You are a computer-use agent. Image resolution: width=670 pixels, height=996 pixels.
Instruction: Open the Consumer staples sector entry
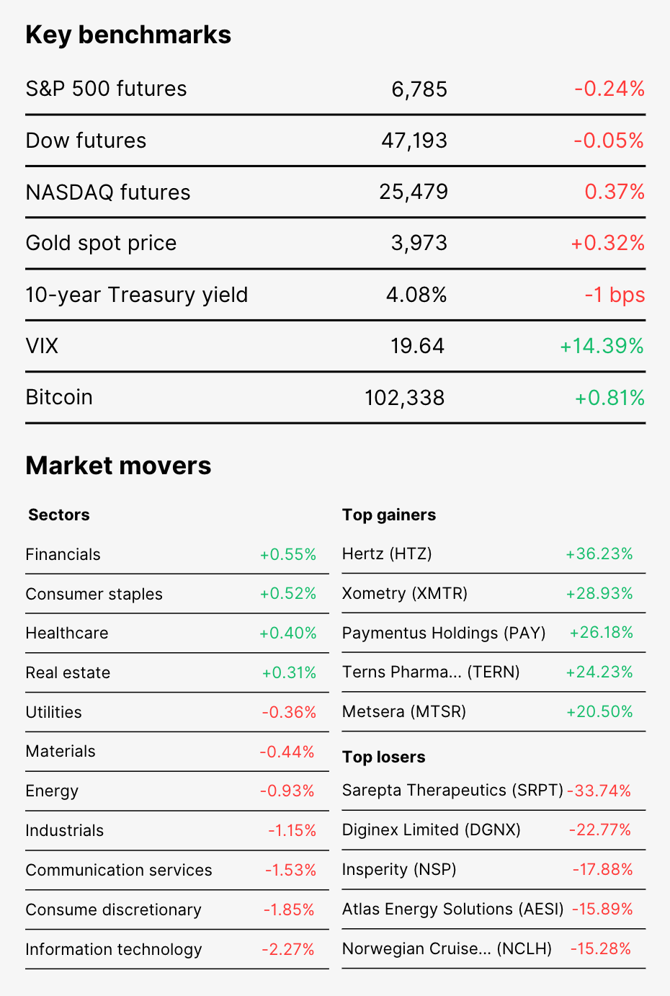[177, 595]
